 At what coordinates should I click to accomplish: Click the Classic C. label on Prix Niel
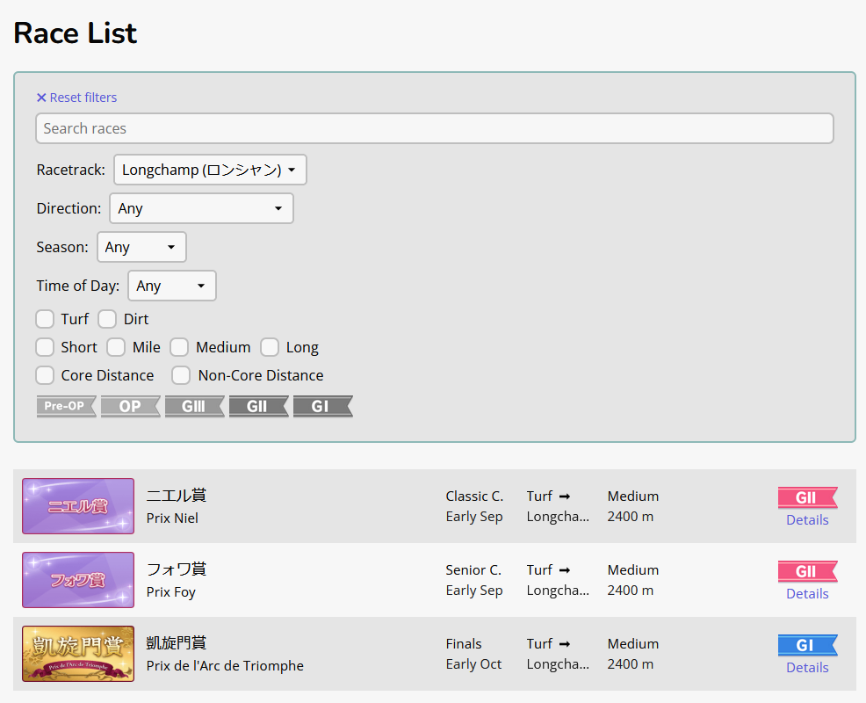pos(474,496)
